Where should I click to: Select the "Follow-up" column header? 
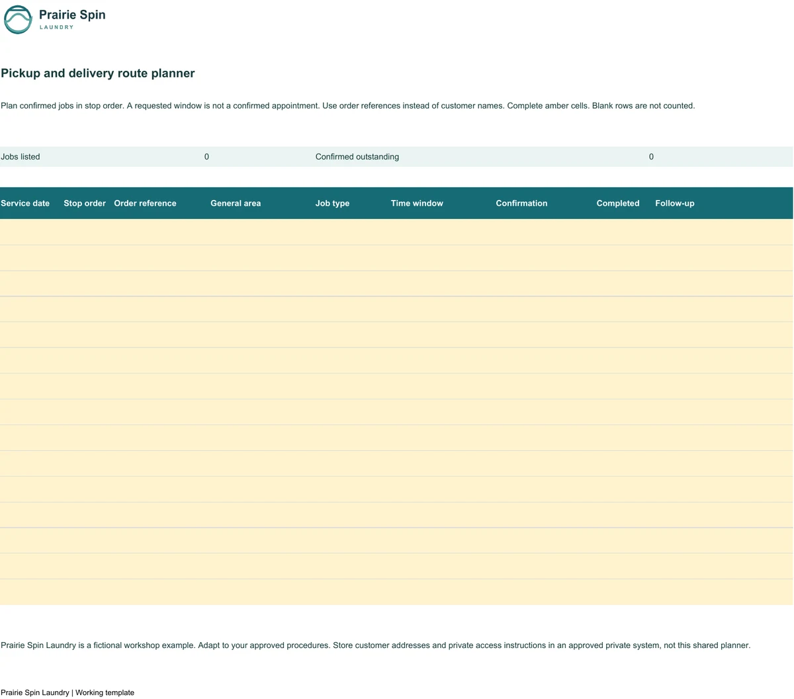[x=675, y=203]
